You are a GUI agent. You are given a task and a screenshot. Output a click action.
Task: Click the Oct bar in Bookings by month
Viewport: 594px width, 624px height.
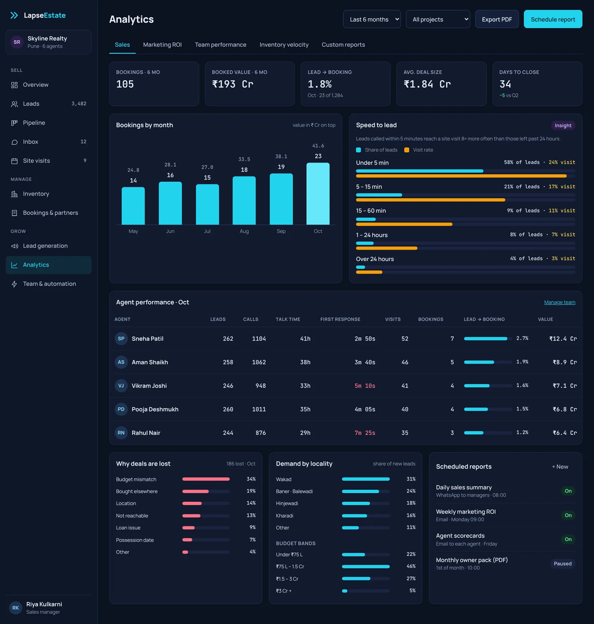click(318, 194)
